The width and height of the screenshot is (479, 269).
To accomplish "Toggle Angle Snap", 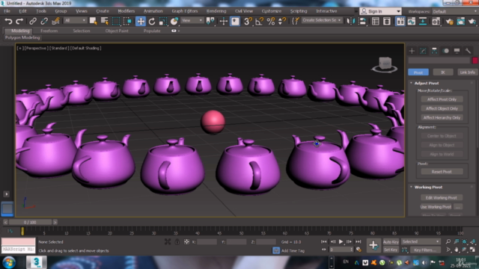I will [x=259, y=21].
